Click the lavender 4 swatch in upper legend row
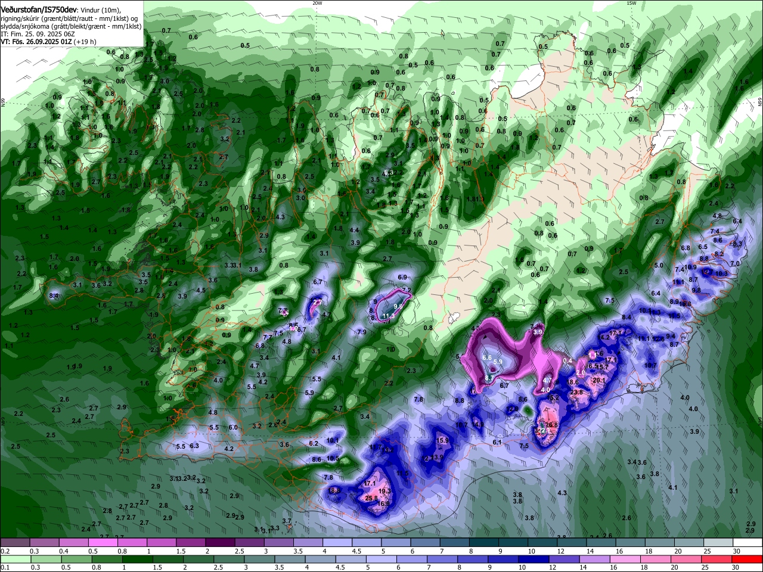The image size is (763, 572). (x=337, y=543)
